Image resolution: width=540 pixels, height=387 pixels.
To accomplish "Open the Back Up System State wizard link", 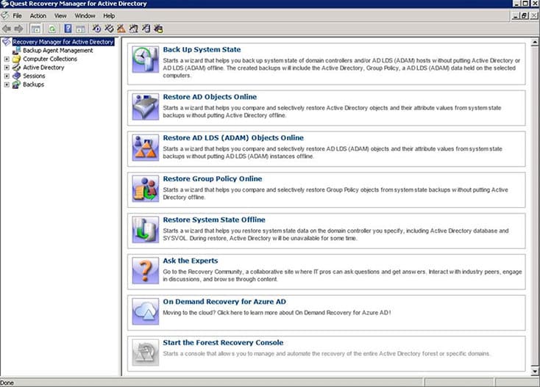I will (202, 49).
